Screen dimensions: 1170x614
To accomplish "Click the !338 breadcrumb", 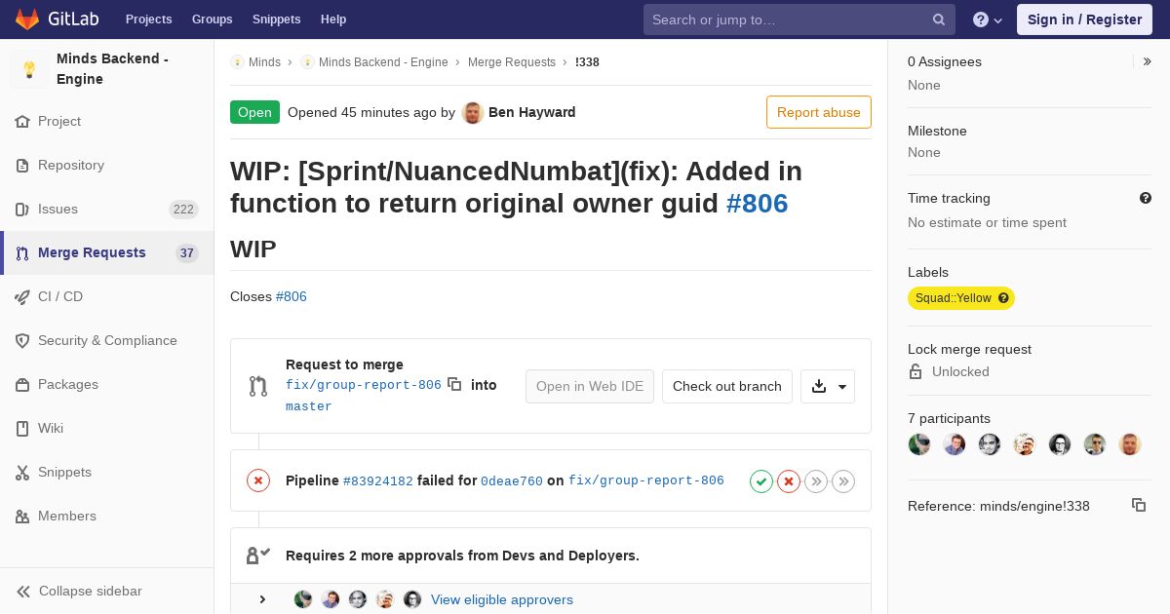I will 587,62.
